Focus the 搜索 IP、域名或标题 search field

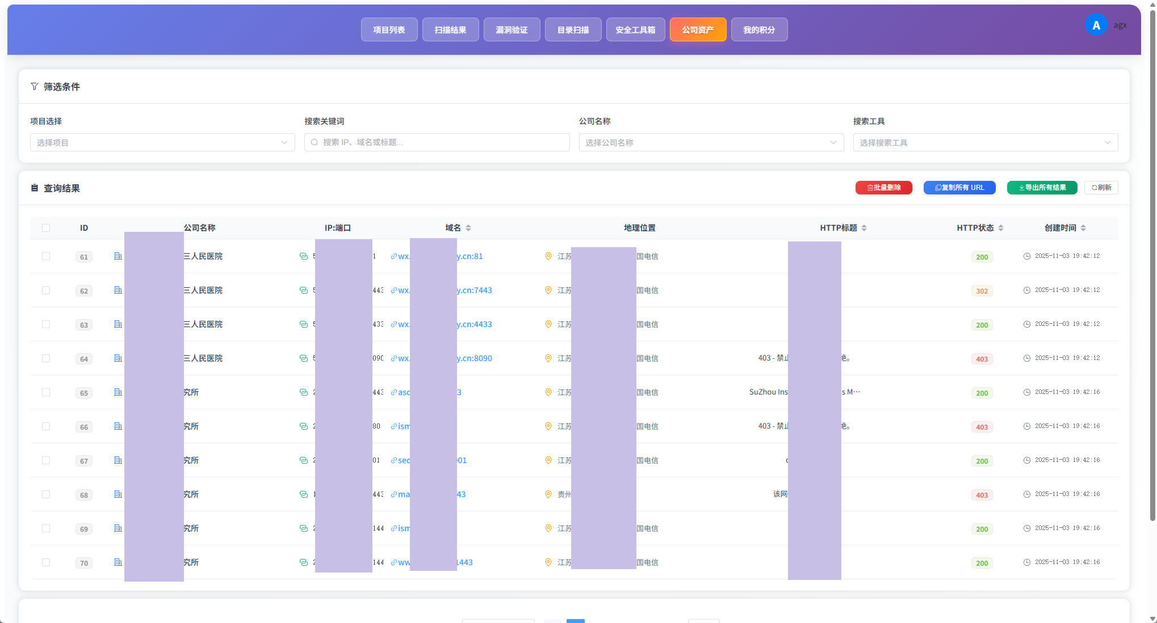[437, 142]
